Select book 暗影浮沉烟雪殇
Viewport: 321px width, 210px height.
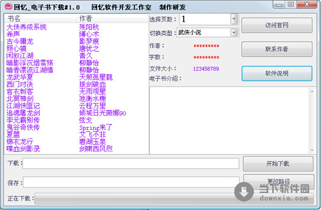click(29, 63)
